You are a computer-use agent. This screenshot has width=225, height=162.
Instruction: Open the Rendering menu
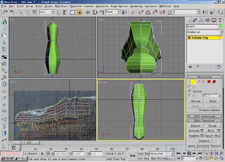[x=136, y=6]
